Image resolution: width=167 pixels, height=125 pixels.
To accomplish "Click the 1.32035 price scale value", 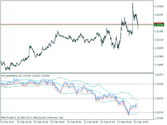I will (159, 48).
